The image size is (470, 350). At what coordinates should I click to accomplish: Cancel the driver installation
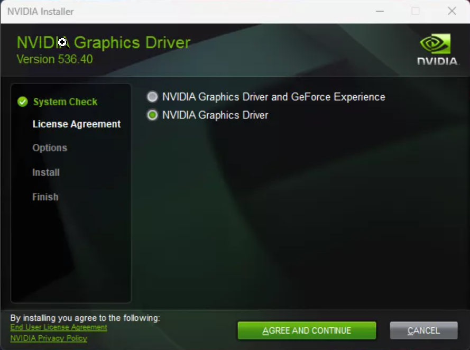[423, 330]
